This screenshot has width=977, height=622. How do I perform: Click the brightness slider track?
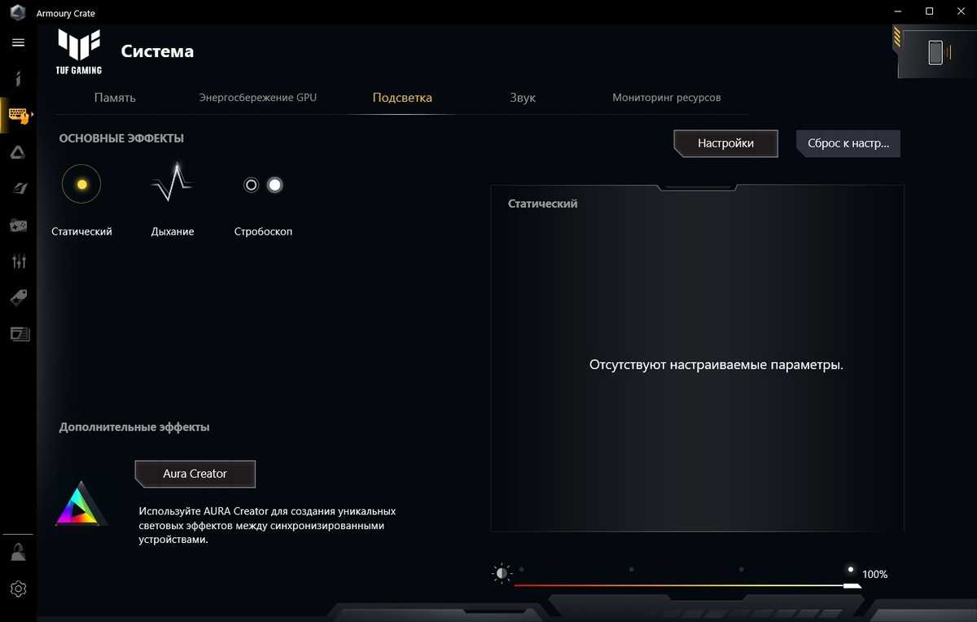point(684,585)
